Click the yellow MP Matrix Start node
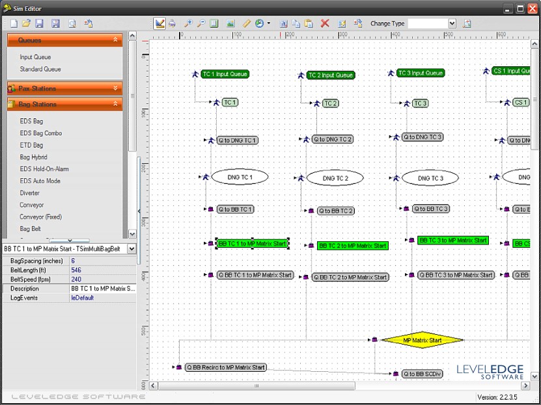This screenshot has width=541, height=405. click(x=422, y=340)
